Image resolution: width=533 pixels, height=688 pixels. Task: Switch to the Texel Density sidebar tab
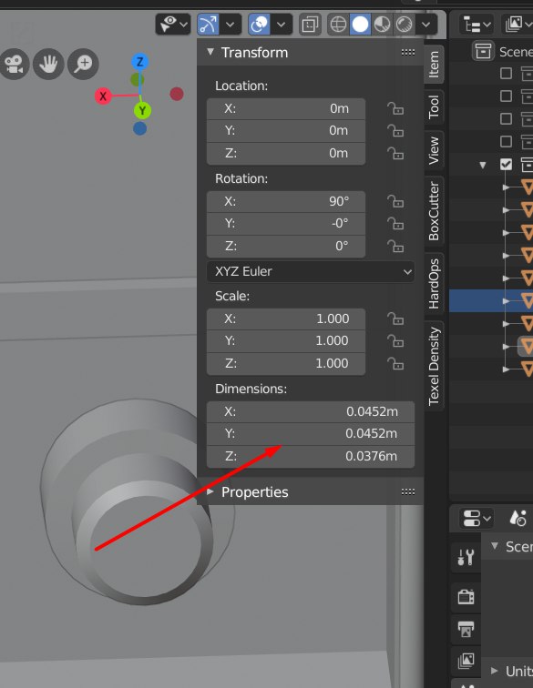point(434,366)
